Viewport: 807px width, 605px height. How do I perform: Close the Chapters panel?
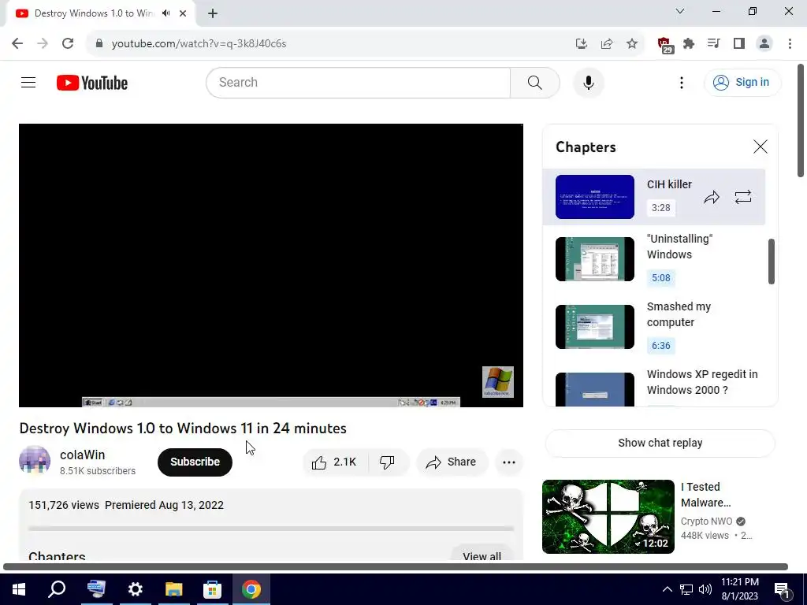pos(760,147)
